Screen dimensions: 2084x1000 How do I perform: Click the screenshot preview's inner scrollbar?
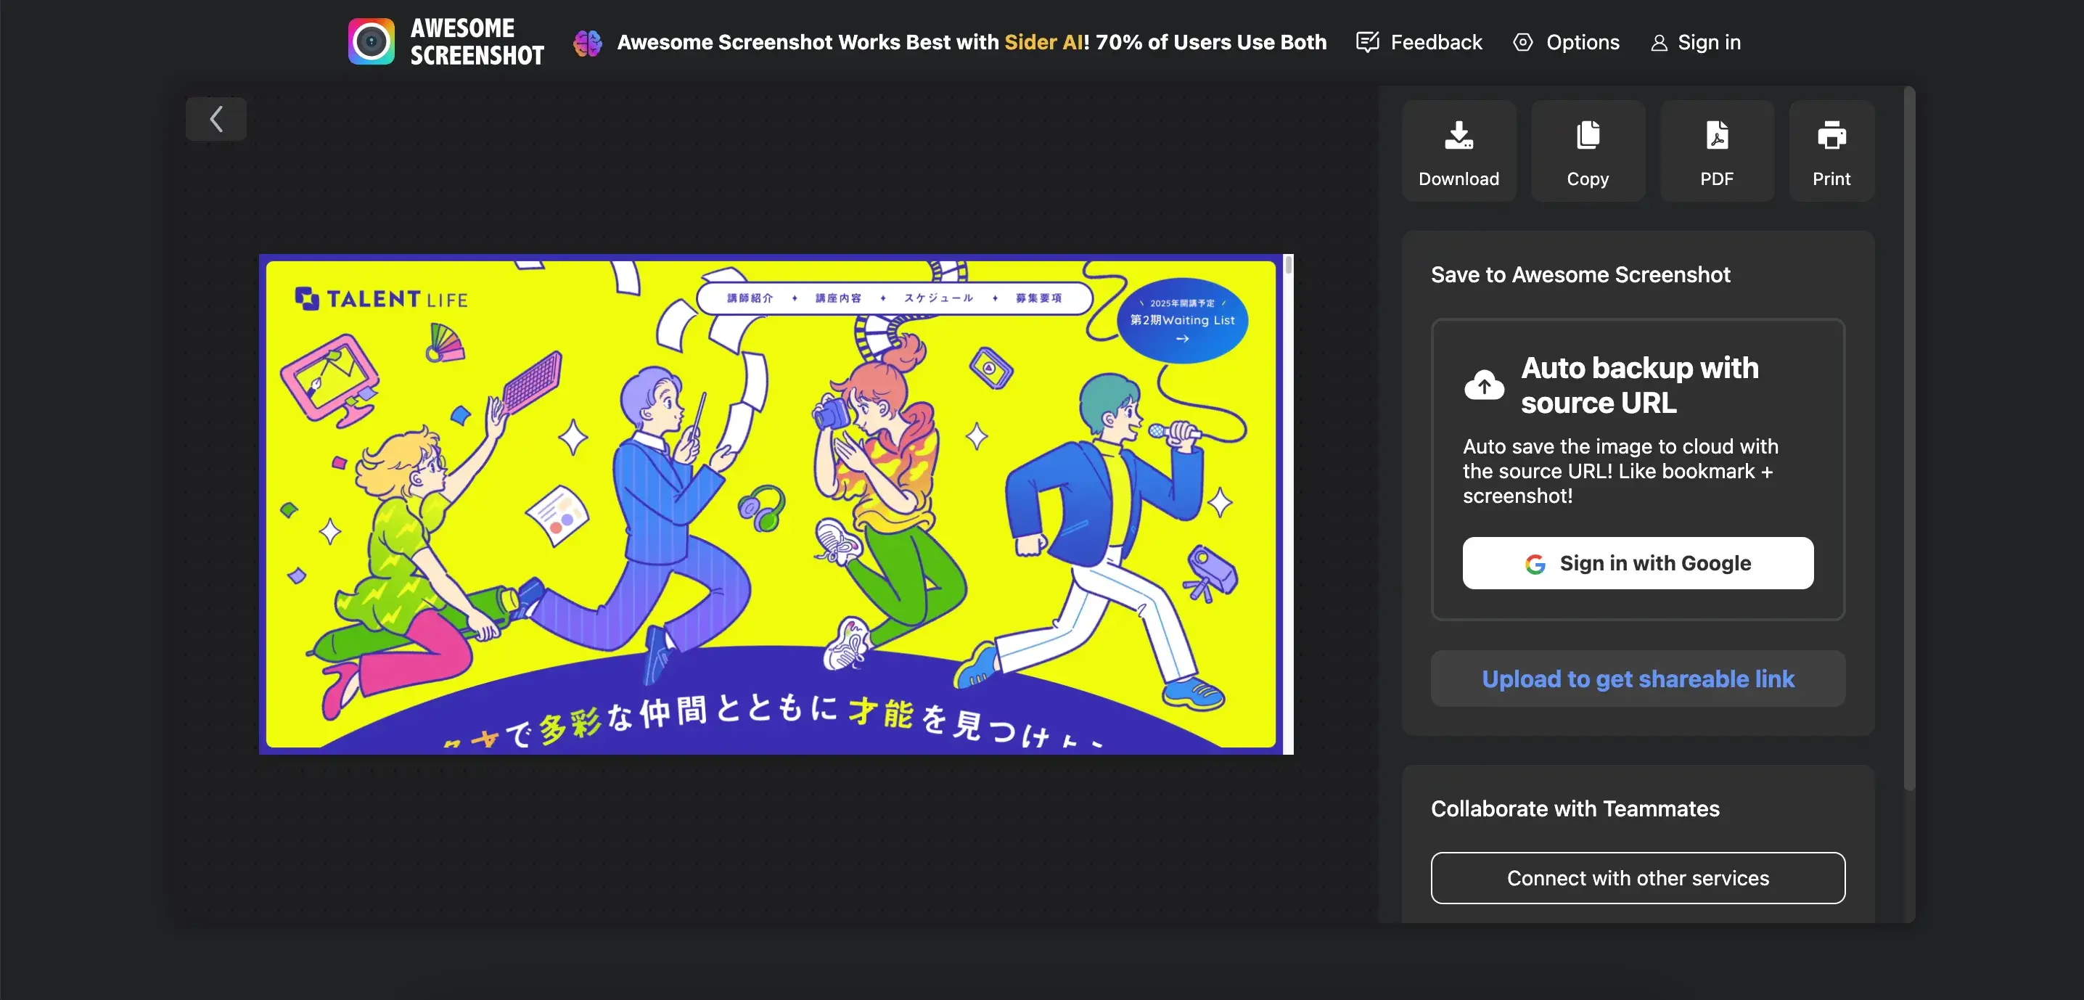point(1289,265)
